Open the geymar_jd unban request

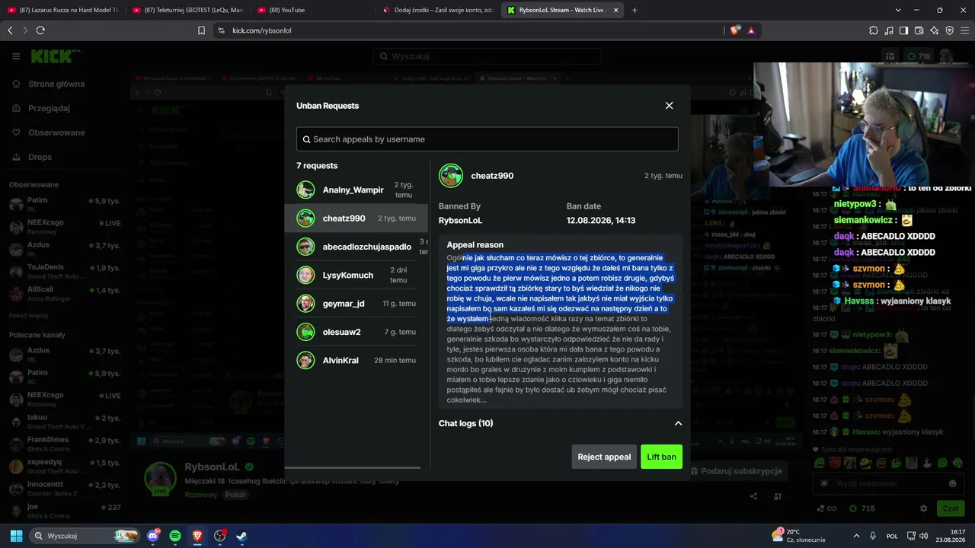coord(356,304)
